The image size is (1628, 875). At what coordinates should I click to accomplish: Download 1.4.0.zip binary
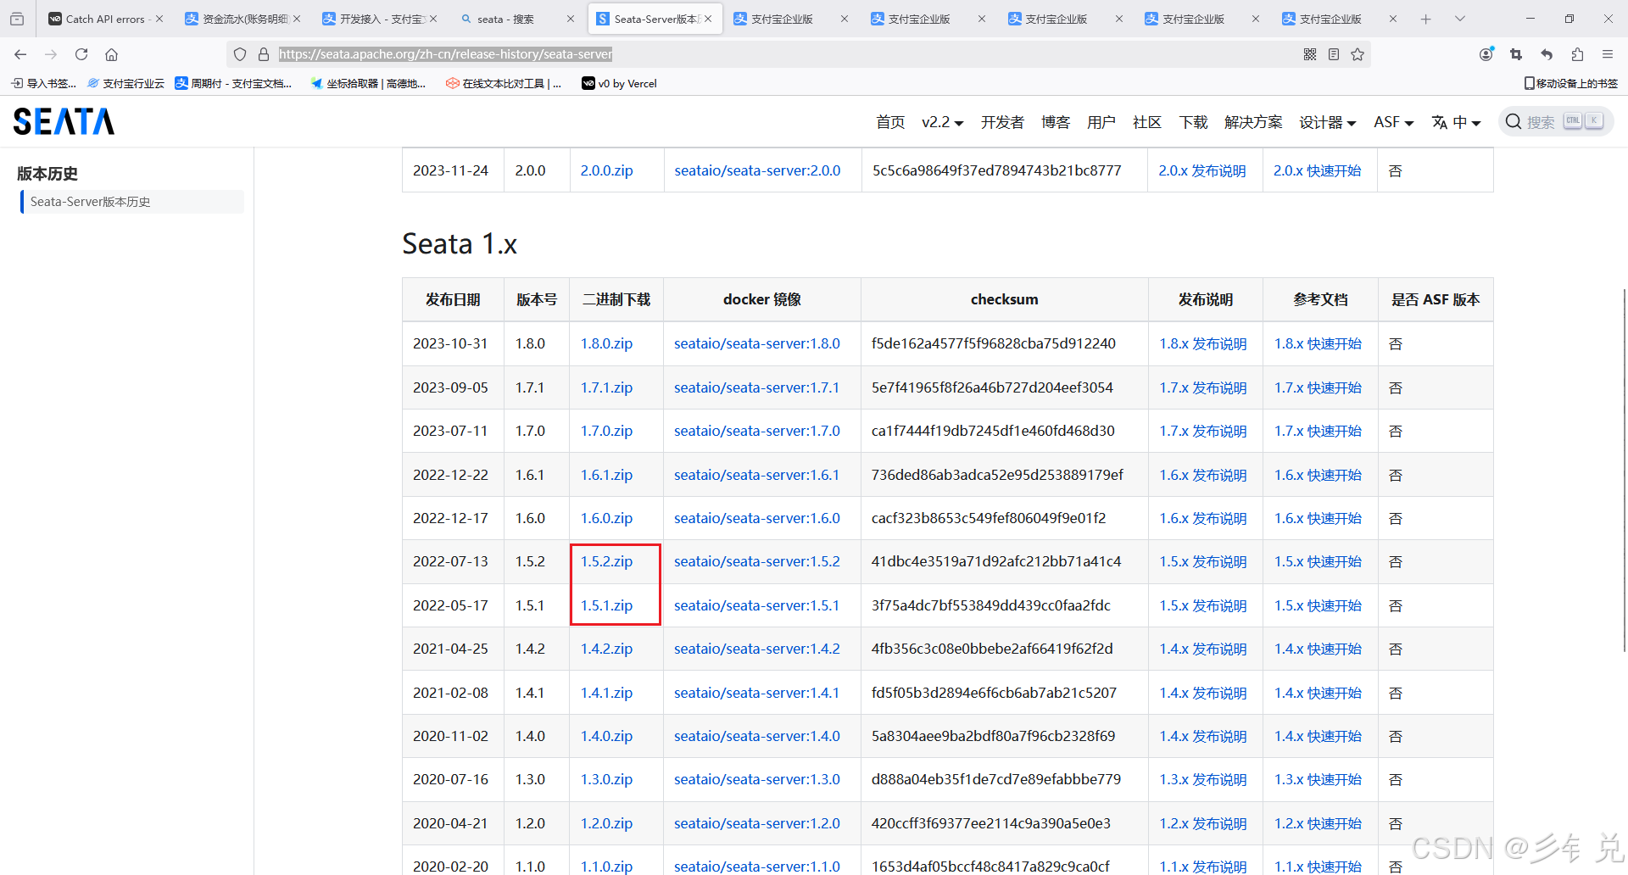(x=606, y=736)
